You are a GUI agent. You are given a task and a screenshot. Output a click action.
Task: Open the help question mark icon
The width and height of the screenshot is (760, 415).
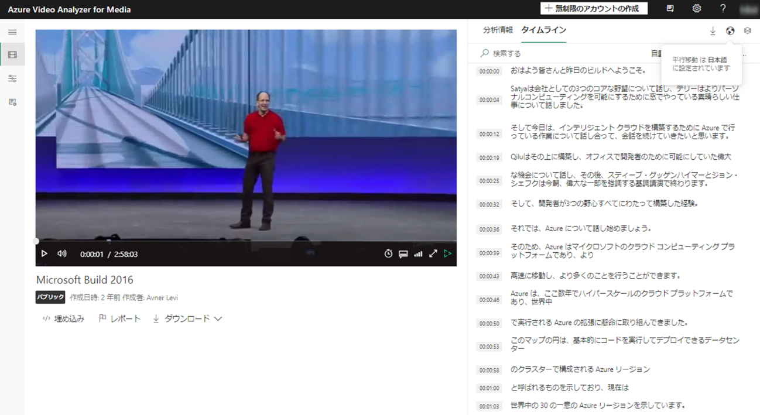pos(723,9)
